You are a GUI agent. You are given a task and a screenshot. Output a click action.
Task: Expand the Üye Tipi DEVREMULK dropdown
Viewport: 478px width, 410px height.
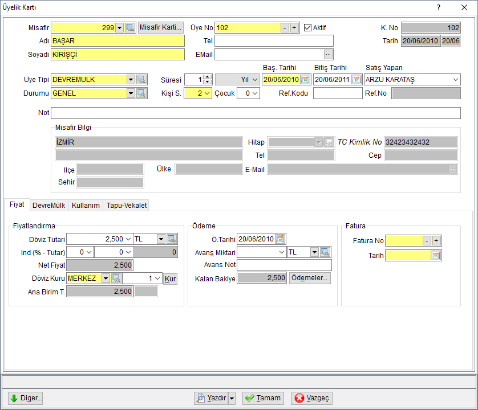point(131,80)
